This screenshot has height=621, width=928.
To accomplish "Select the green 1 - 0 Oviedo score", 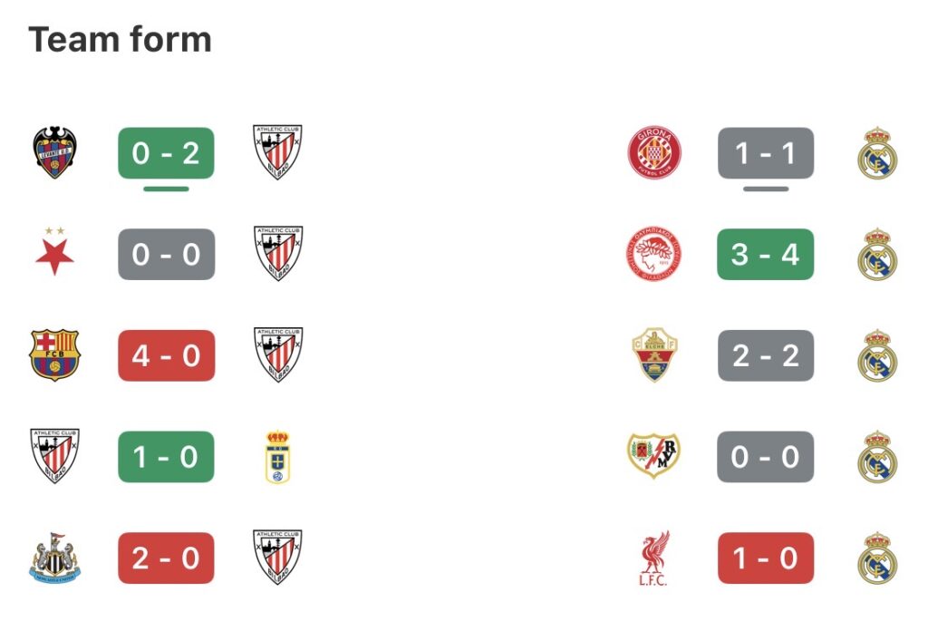I will click(166, 457).
